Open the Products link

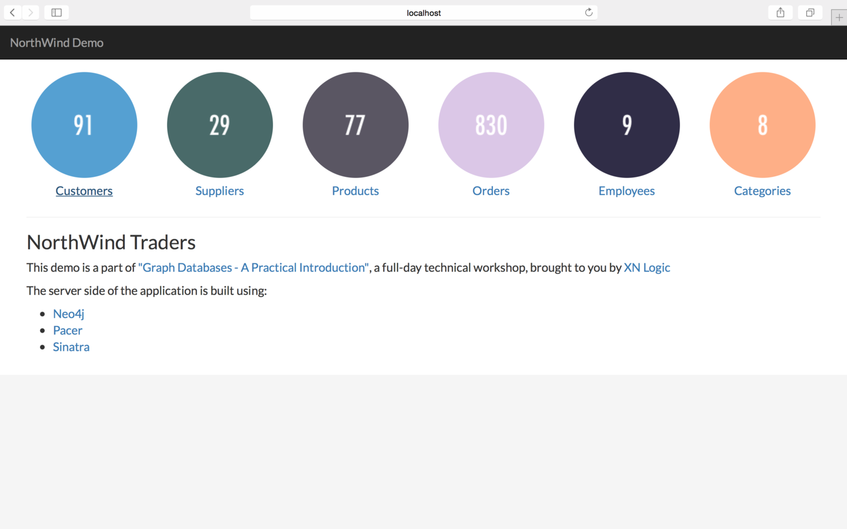coord(355,191)
